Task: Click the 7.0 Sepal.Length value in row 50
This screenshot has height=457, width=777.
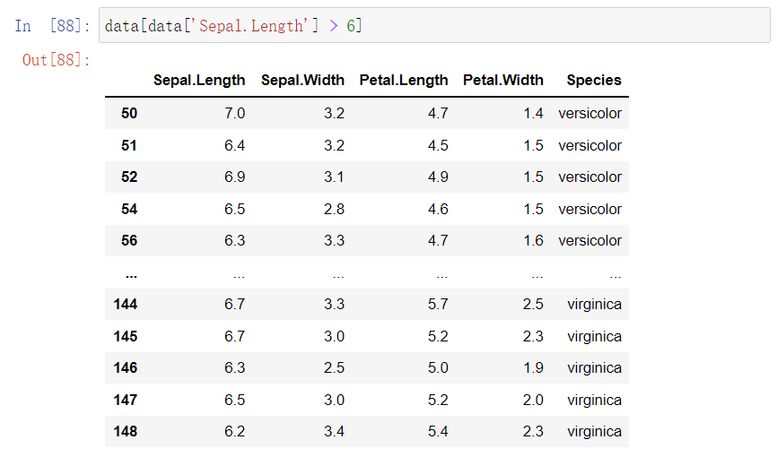Action: click(x=235, y=113)
